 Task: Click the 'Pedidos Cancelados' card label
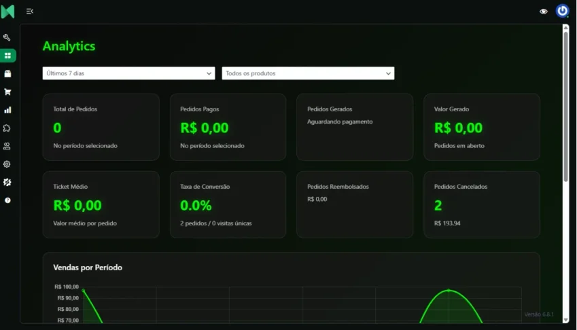pos(461,187)
